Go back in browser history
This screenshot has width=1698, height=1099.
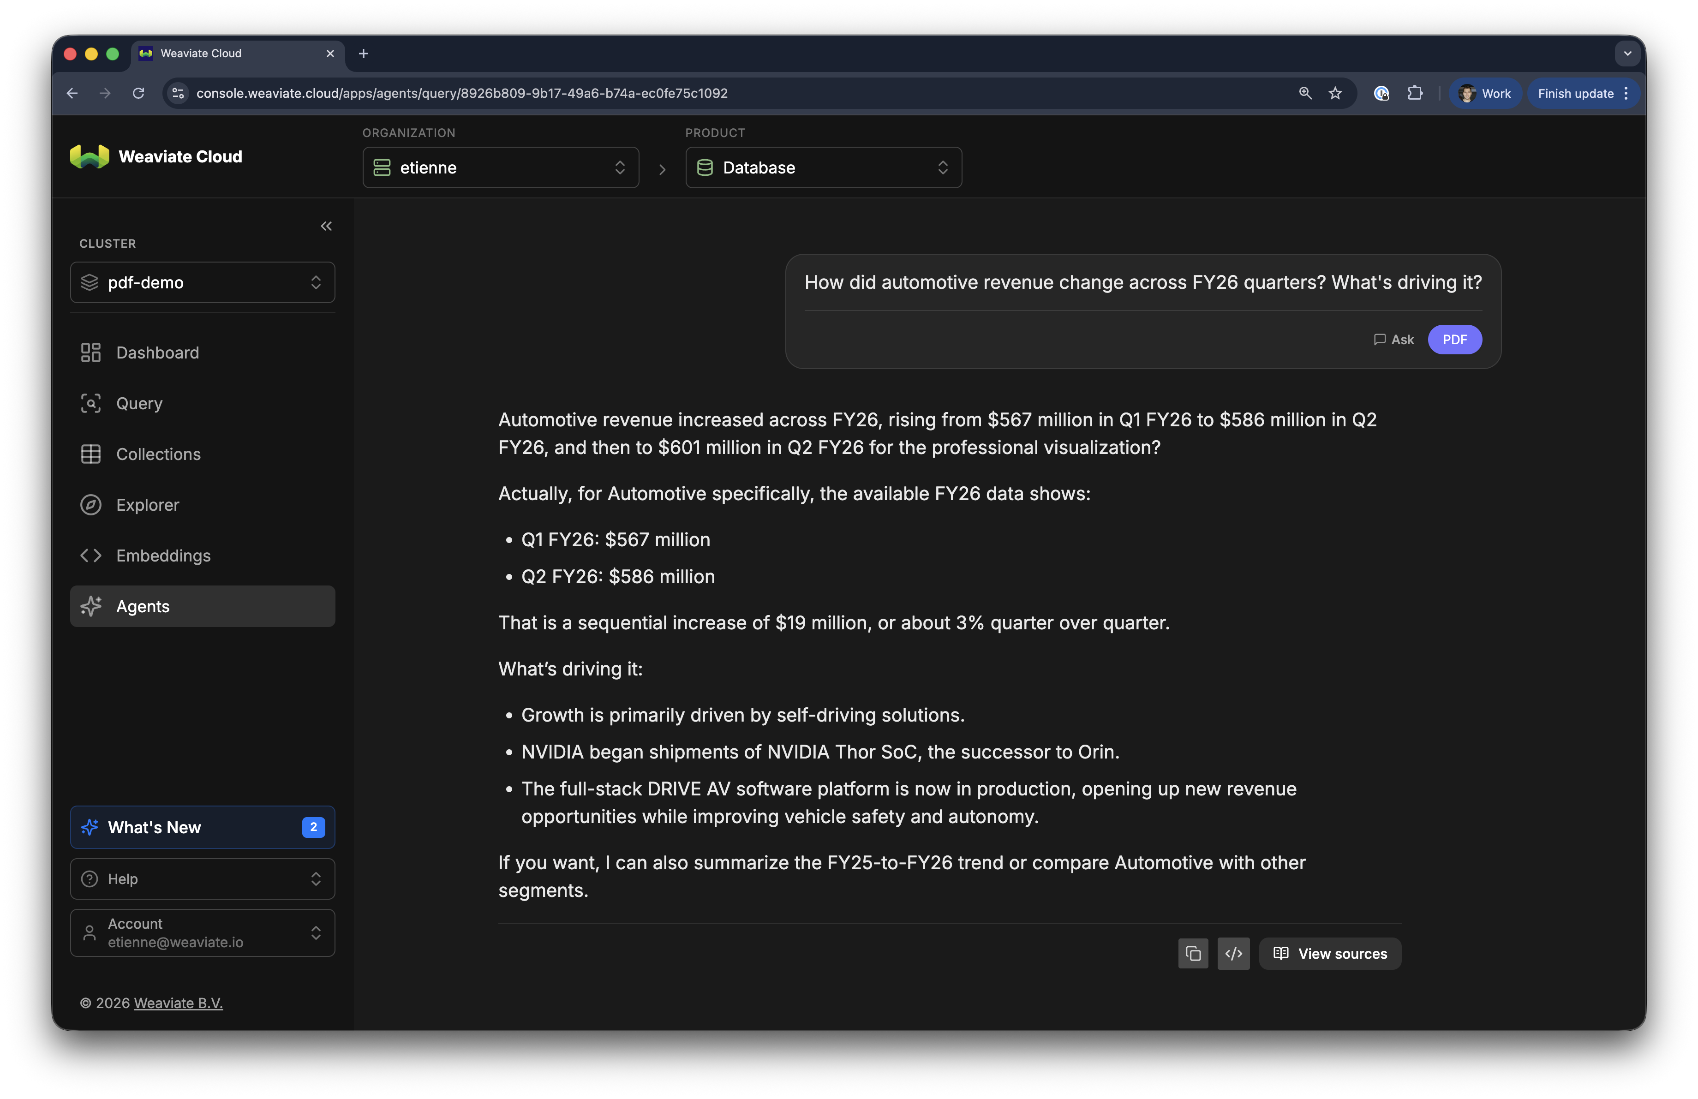click(x=72, y=93)
